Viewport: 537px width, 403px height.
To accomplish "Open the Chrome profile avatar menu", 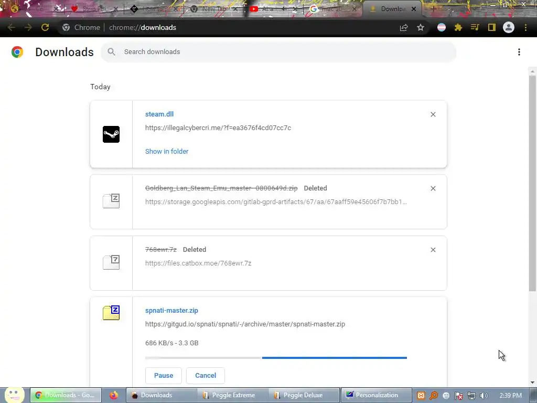I will point(509,27).
